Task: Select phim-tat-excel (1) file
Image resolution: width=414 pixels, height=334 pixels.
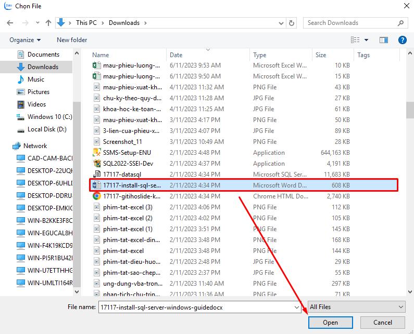Action: pos(244,229)
